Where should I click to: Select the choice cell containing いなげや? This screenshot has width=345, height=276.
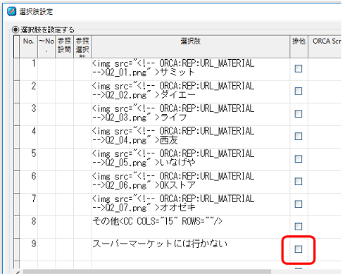coord(191,159)
